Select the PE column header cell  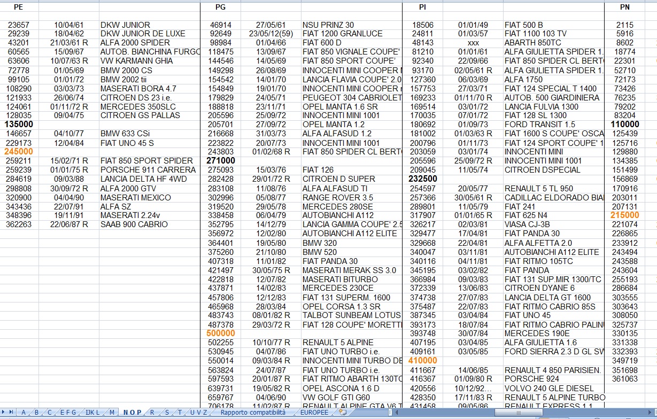coord(19,7)
